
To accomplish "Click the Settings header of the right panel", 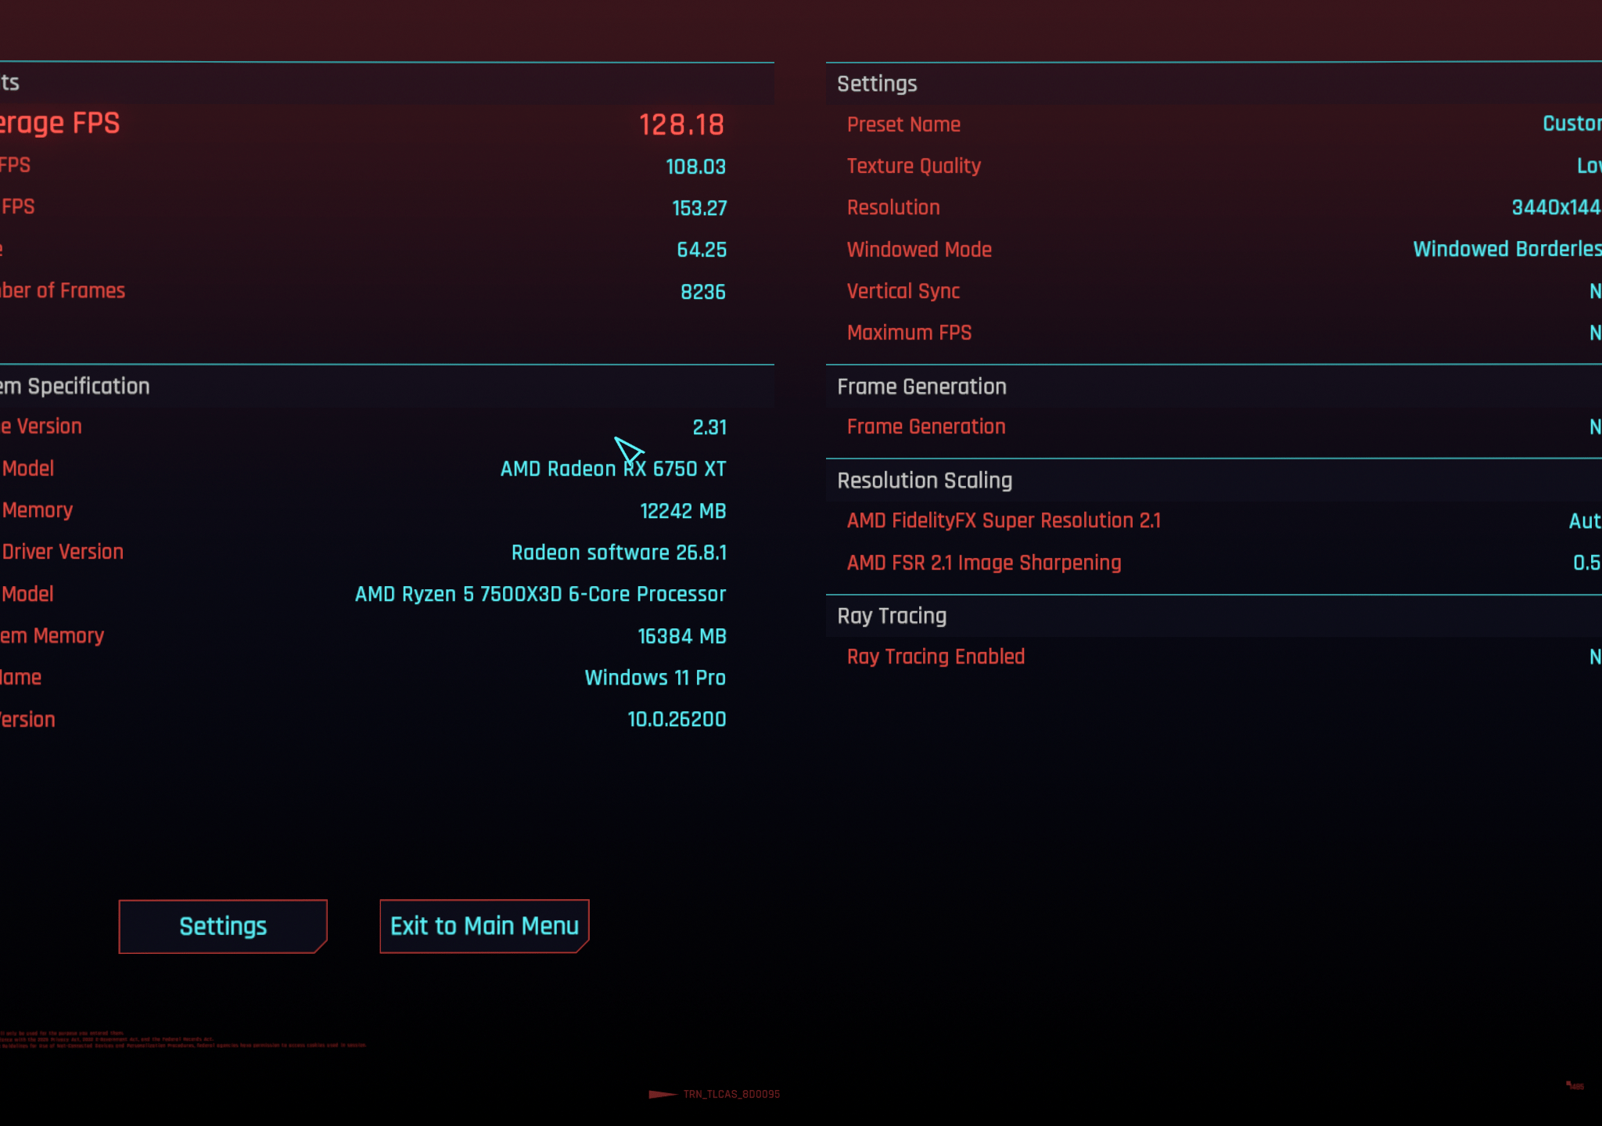I will (877, 84).
